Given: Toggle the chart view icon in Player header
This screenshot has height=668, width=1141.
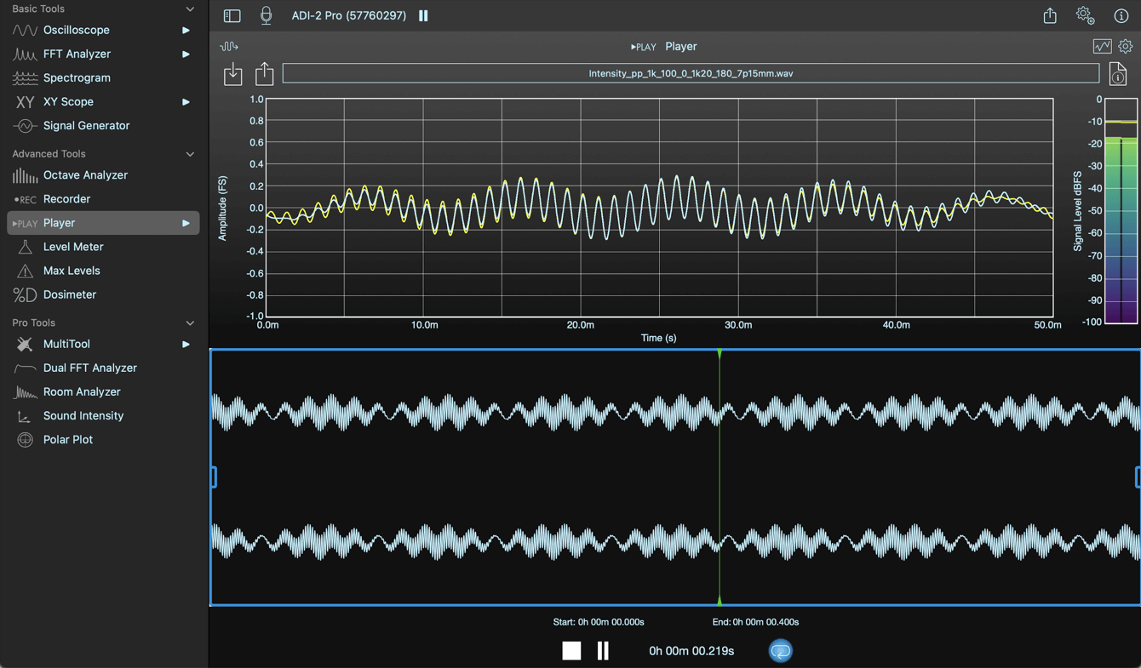Looking at the screenshot, I should [1102, 46].
